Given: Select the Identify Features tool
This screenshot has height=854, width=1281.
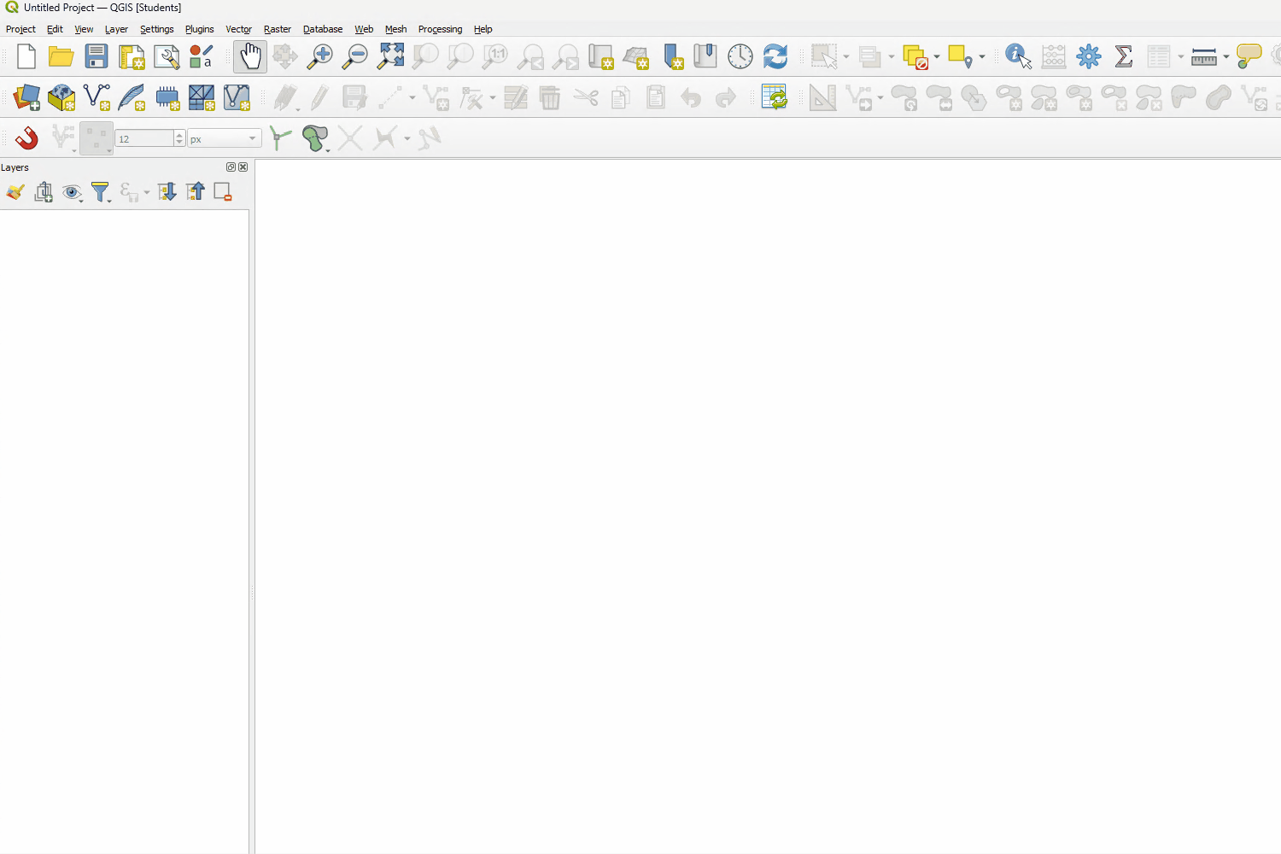Looking at the screenshot, I should [x=1017, y=57].
